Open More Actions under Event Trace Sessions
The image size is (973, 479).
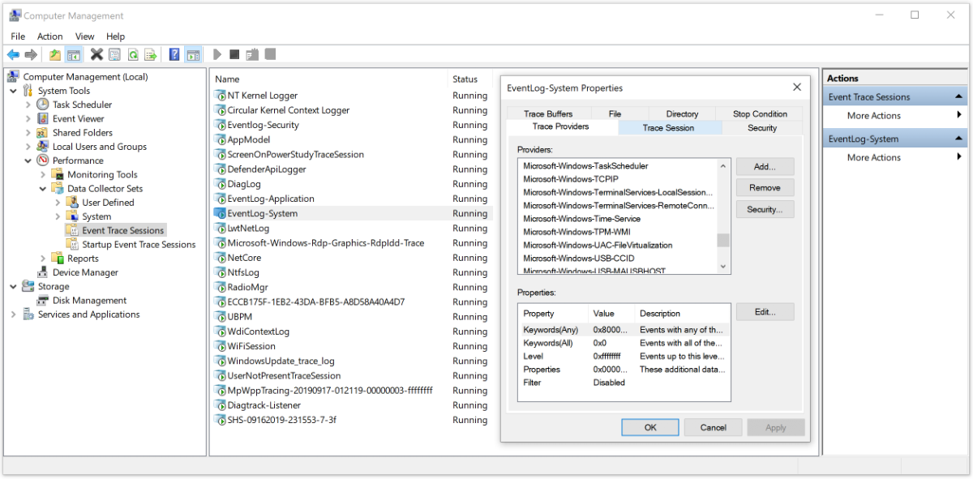873,116
